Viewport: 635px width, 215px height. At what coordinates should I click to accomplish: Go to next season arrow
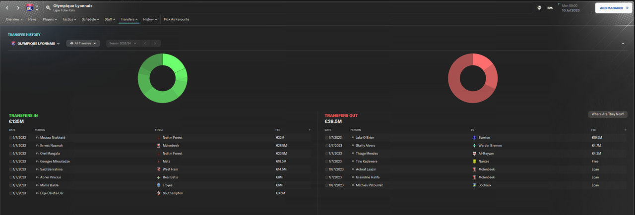[x=156, y=44]
